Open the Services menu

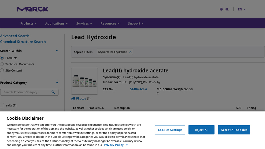coord(84,23)
